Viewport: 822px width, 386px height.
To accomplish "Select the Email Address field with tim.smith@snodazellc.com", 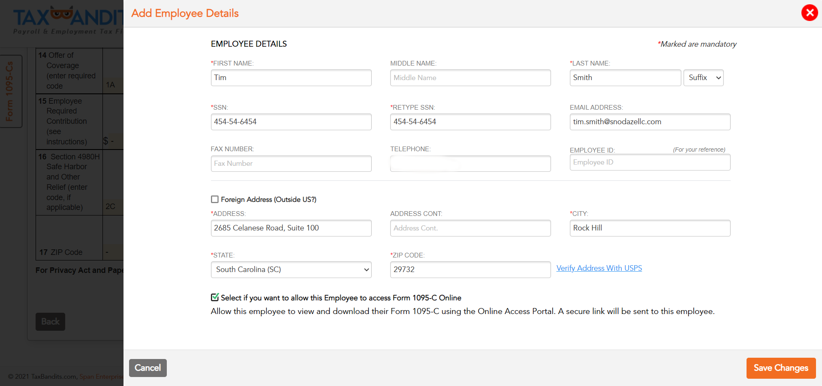I will point(649,122).
